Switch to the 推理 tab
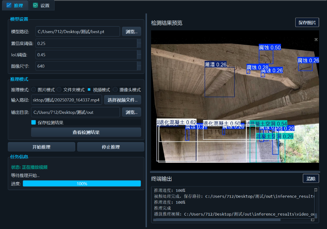Screen dimensions: 327x229 click(15, 5)
